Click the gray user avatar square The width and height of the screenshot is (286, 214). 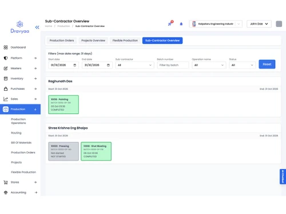279,24
